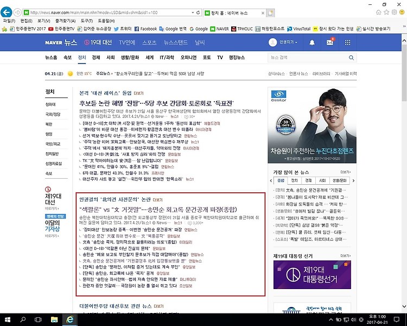
Task: Click the essilor glasses ad banner
Action: point(312,126)
